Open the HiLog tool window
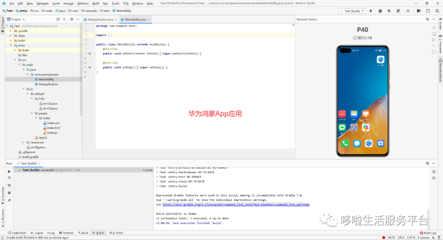 tap(50, 233)
